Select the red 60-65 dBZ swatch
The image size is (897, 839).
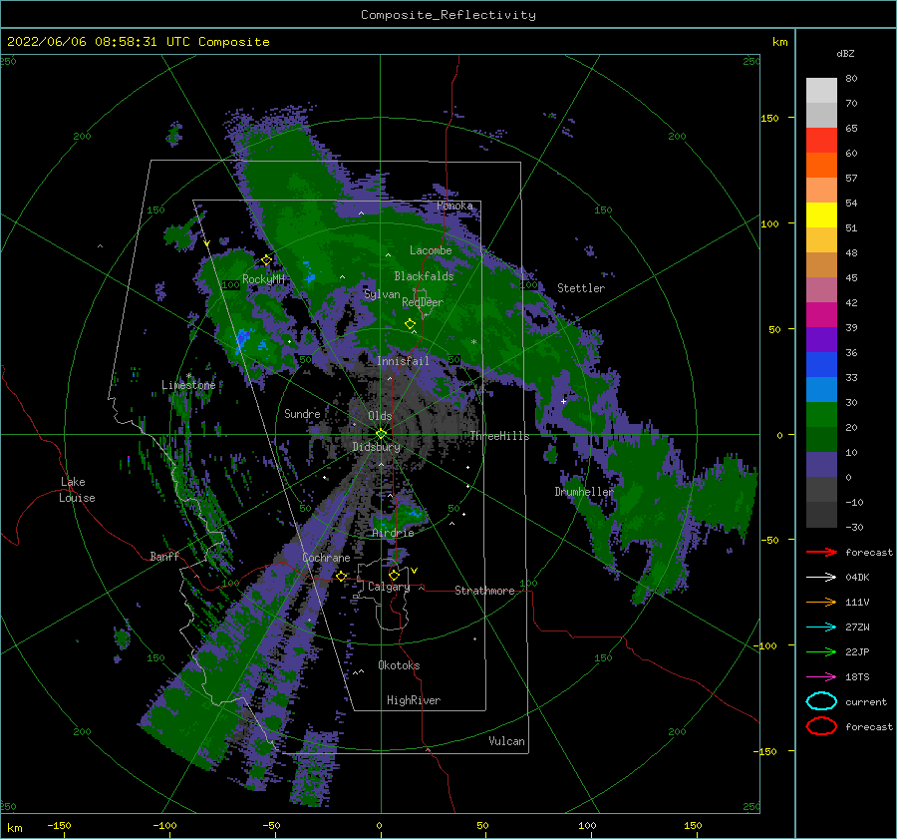click(821, 141)
